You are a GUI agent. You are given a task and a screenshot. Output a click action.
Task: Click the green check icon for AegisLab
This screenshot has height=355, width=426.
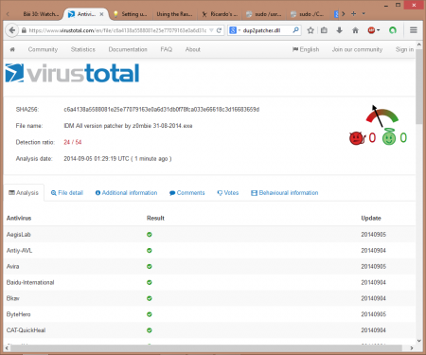(x=150, y=235)
